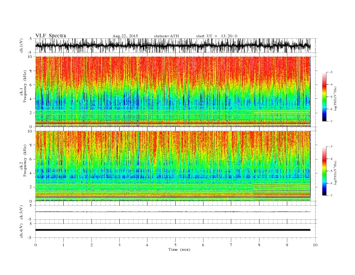This screenshot has width=355, height=275.
Task: Click the "6" tick on the Time axis
Action: click(x=203, y=245)
